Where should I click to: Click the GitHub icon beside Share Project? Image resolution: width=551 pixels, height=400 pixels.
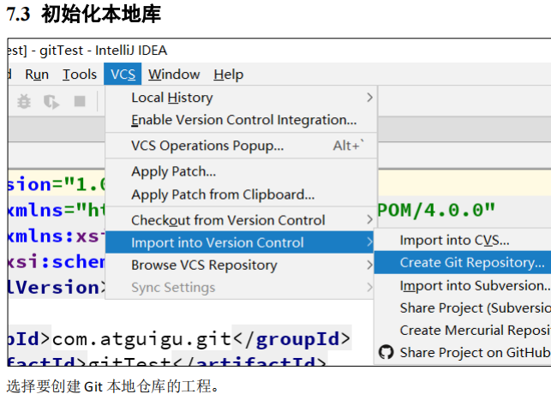386,352
